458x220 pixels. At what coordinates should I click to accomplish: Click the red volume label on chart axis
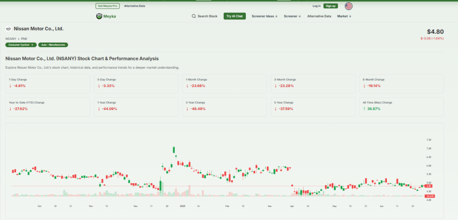coord(430,196)
